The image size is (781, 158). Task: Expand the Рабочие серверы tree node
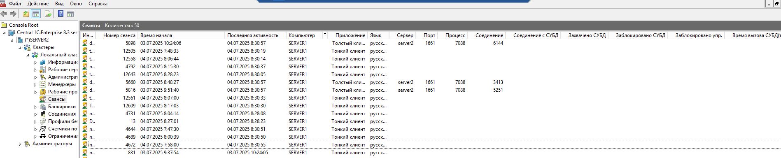click(35, 70)
